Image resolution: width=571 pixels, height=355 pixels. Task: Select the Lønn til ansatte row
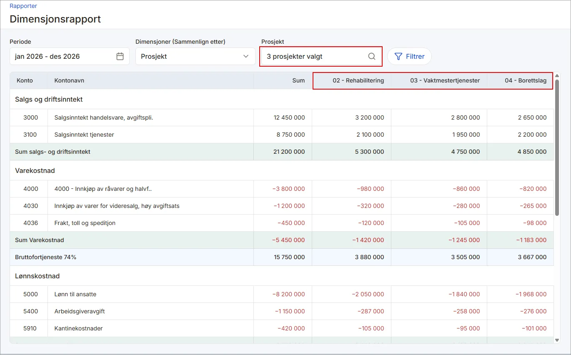tap(282, 294)
